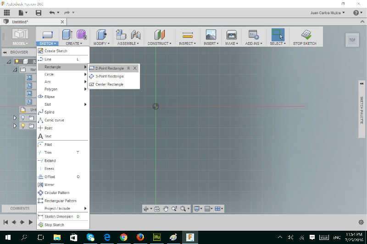Choose Sketch Dimension menu item
This screenshot has height=244, width=367.
(63, 217)
